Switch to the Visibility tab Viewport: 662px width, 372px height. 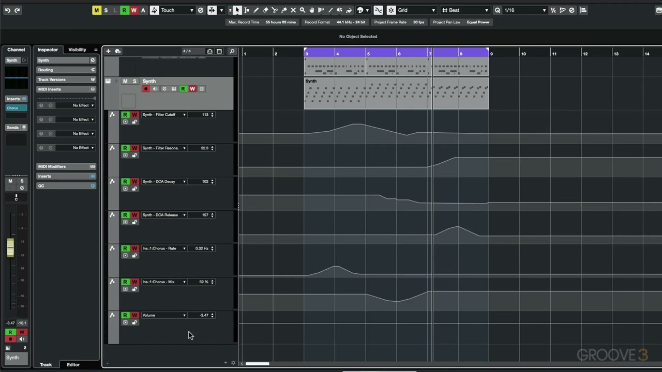(x=77, y=50)
